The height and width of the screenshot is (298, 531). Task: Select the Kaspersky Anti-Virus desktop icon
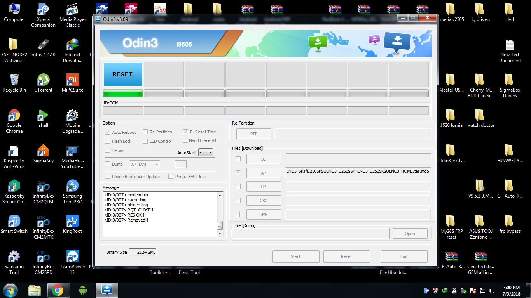coord(14,156)
